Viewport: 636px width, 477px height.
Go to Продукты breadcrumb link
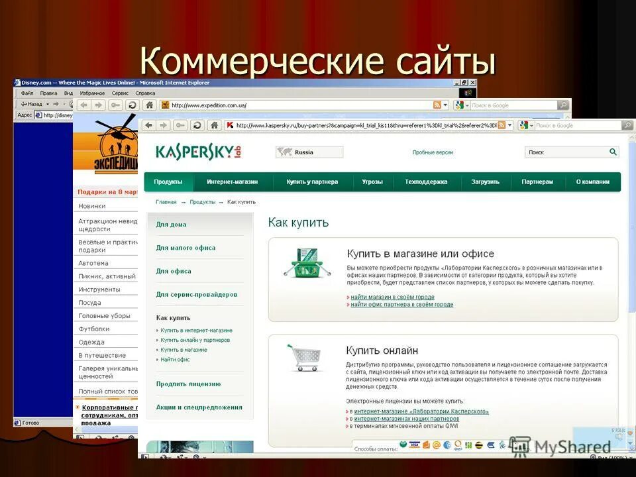click(203, 202)
